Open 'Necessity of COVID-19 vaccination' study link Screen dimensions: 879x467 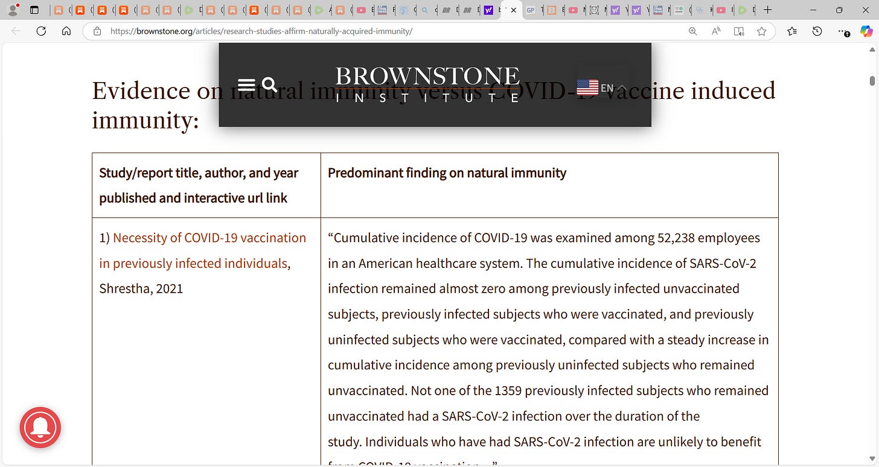pos(202,250)
